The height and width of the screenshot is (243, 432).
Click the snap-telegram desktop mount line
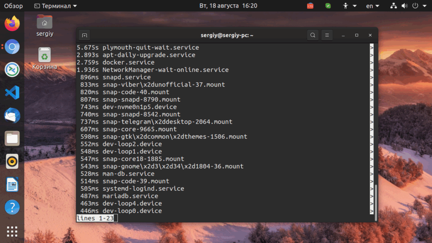(156, 122)
